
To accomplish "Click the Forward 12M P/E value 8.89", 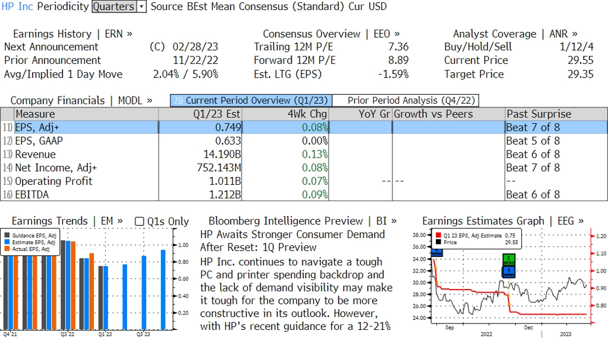I will (x=398, y=60).
